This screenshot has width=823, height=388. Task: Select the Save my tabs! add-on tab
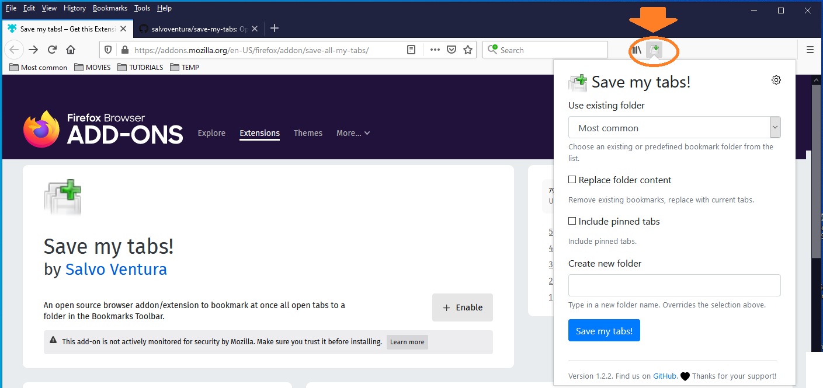(x=67, y=28)
